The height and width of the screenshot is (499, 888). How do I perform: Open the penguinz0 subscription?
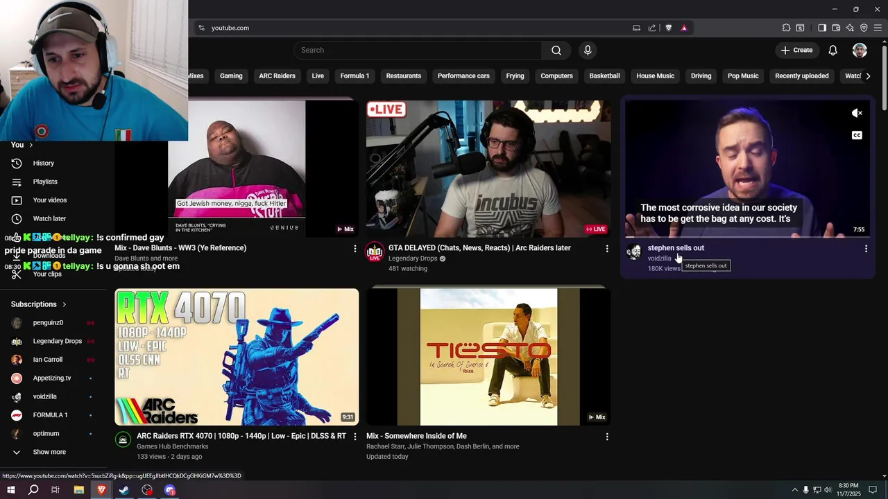point(48,322)
